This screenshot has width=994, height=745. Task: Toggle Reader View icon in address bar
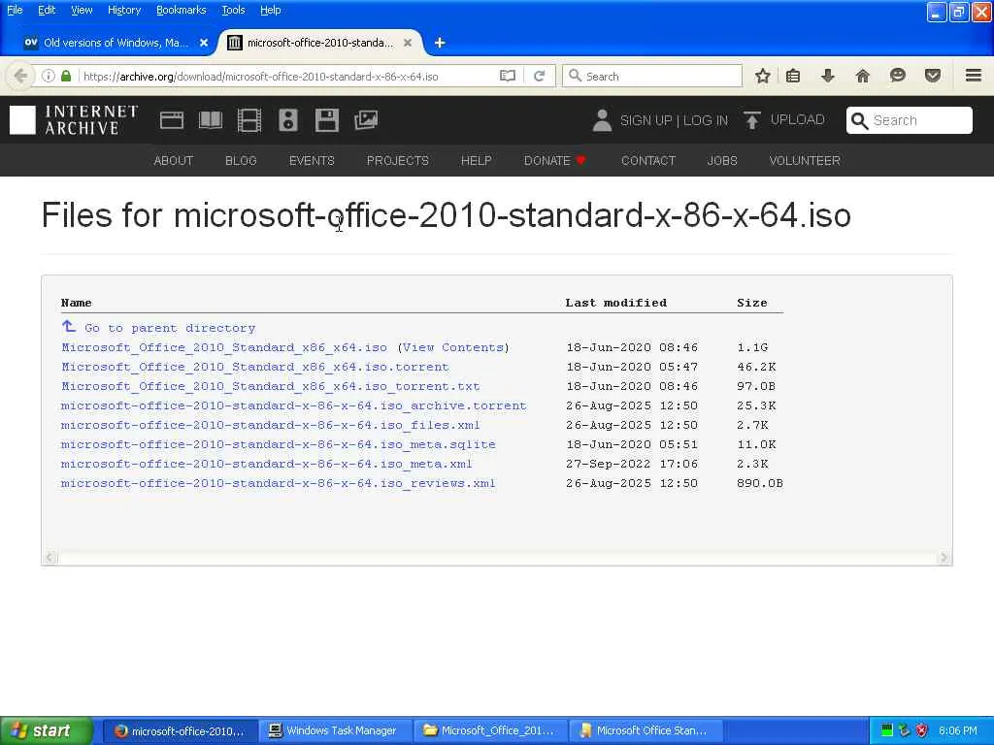(507, 76)
